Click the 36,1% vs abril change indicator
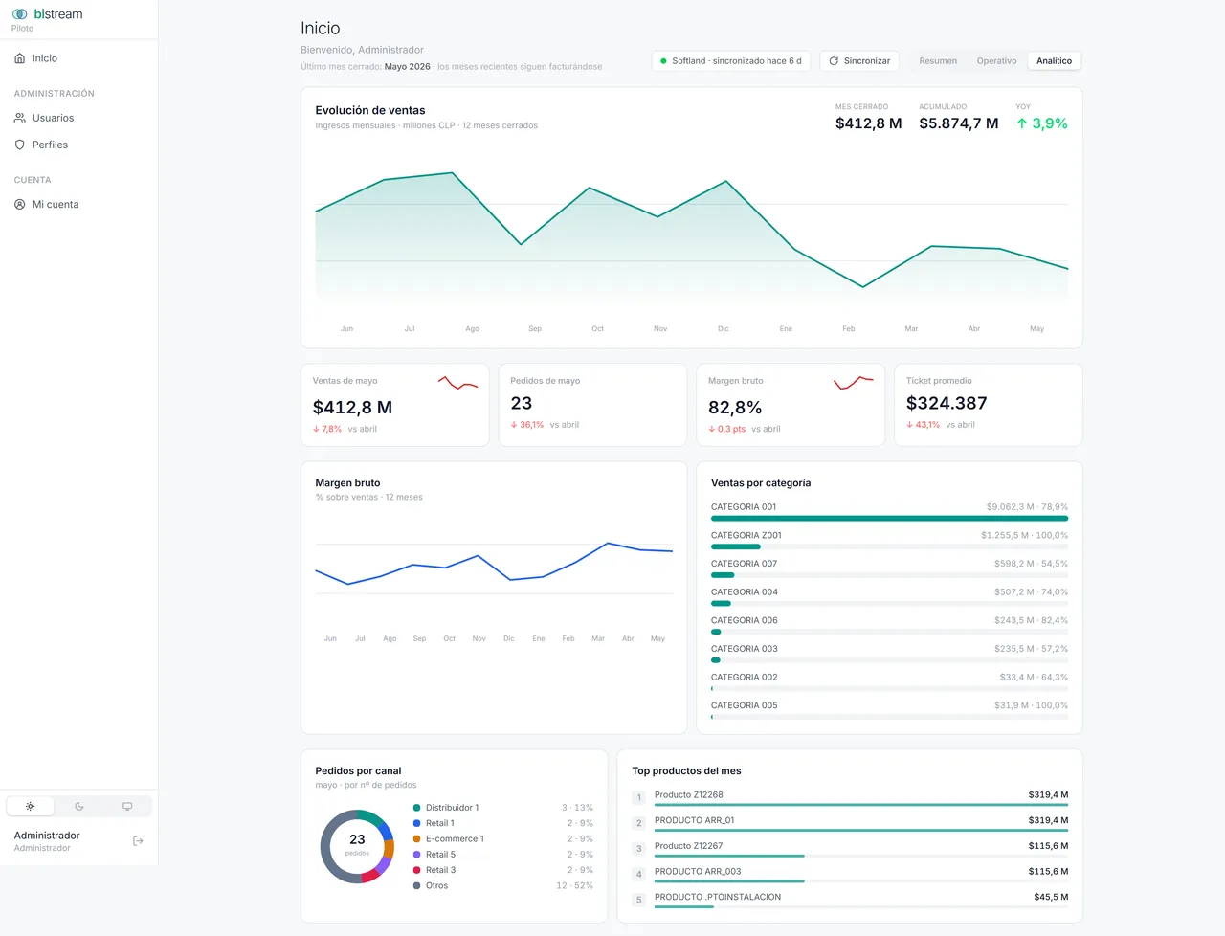Viewport: 1225px width, 936px height. pos(545,425)
